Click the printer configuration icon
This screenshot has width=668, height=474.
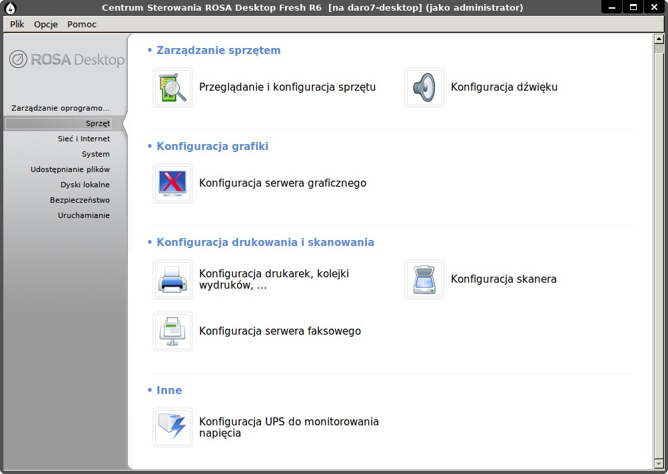(172, 279)
